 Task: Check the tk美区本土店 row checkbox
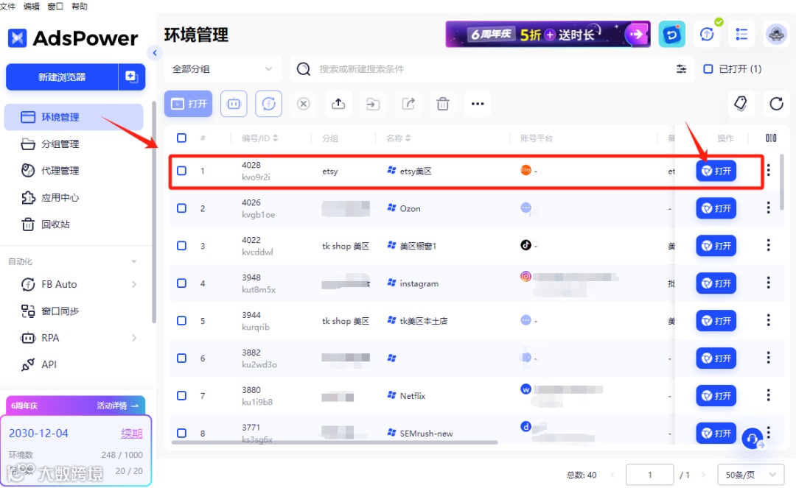click(x=181, y=321)
